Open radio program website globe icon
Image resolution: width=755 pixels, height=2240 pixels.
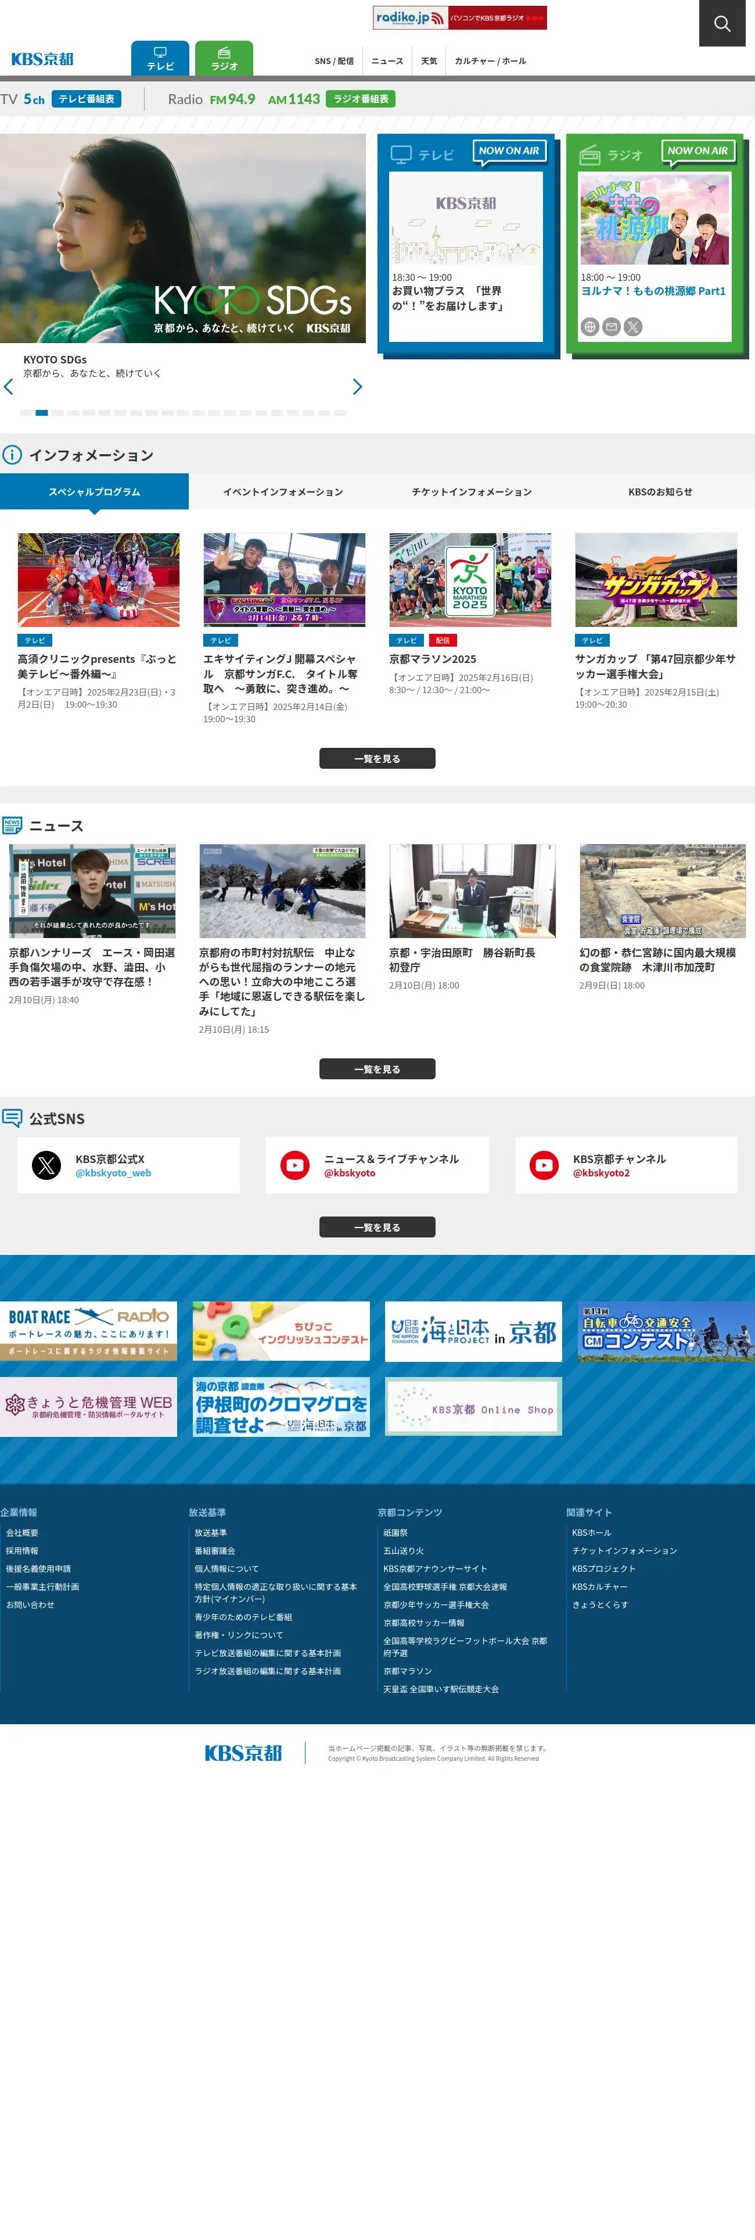pyautogui.click(x=590, y=327)
